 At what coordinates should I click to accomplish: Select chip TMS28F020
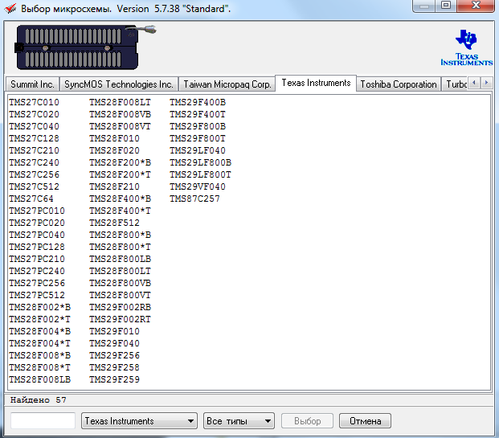point(114,150)
